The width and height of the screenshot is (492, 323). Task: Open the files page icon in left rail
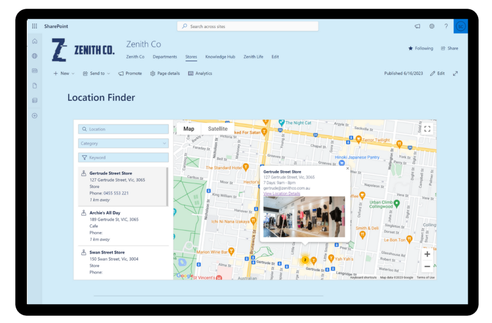pyautogui.click(x=35, y=86)
